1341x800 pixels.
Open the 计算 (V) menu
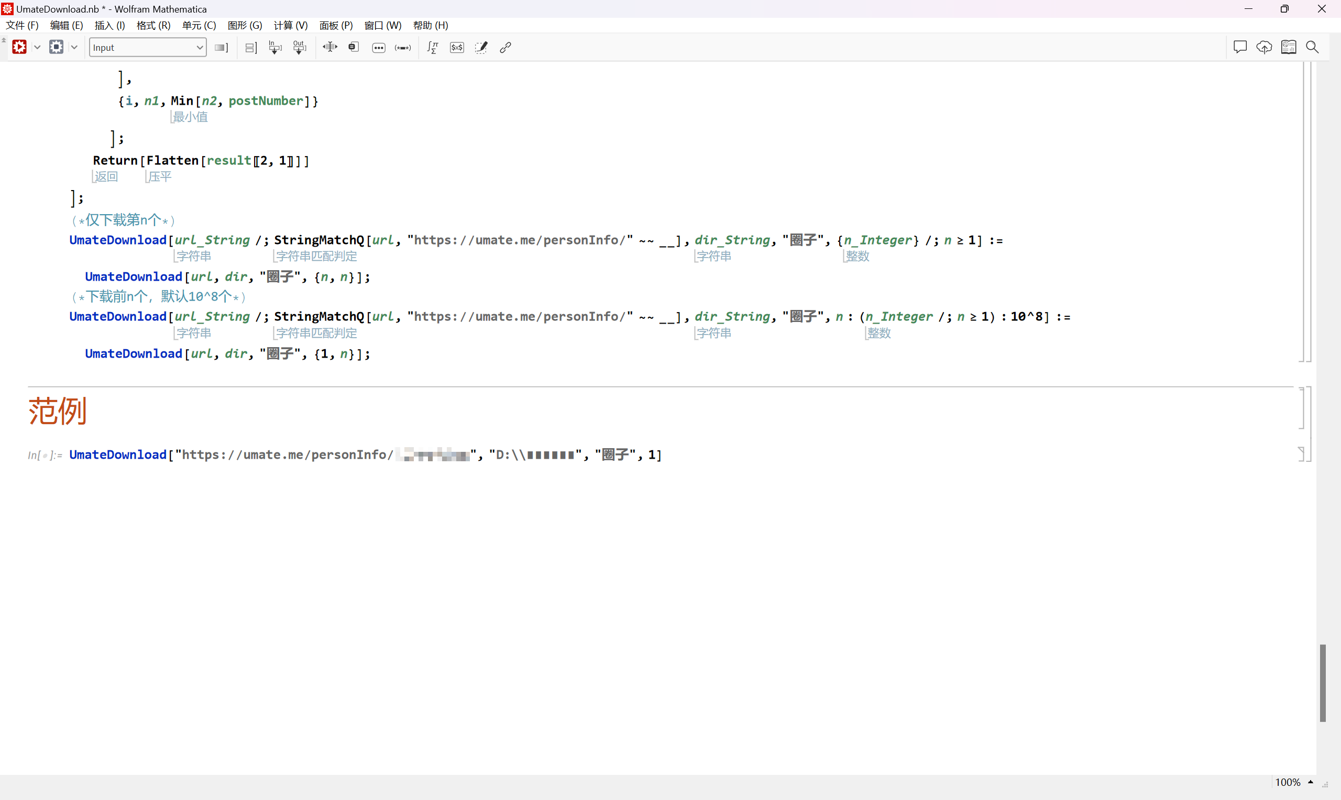tap(290, 25)
